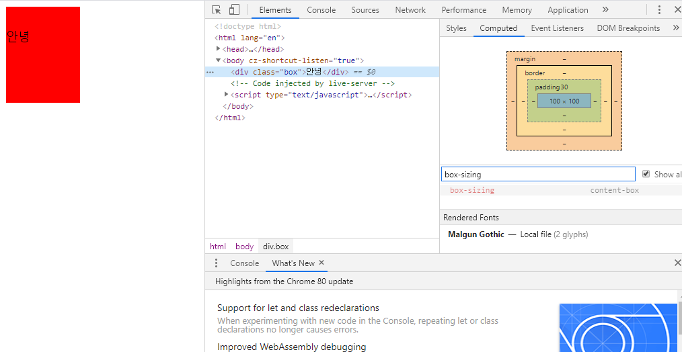
Task: Switch to the Elements tab
Action: 275,9
